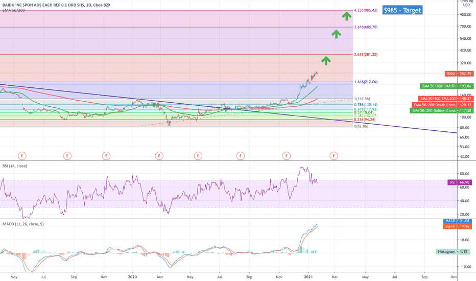Click the MACD 21.08 value label
Viewport: 476px width, 281px height.
click(x=457, y=221)
